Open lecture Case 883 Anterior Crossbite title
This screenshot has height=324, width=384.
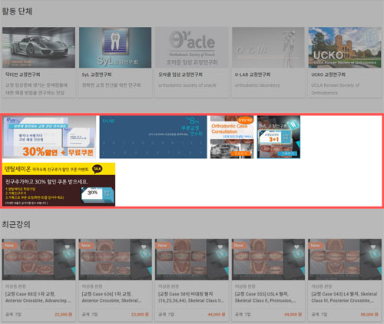point(38,297)
